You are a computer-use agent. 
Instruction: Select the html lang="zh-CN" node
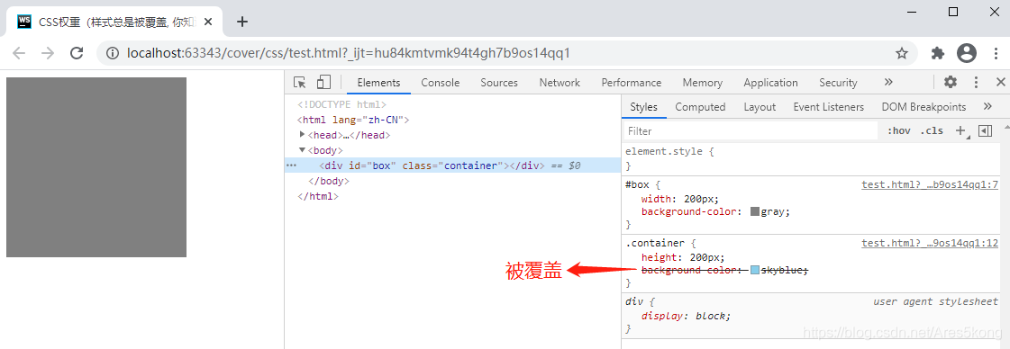pyautogui.click(x=353, y=120)
